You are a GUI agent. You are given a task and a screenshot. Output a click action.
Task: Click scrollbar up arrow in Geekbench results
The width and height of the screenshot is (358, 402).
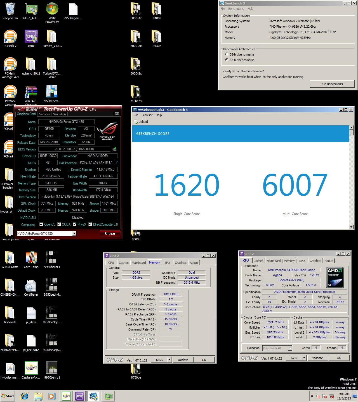[x=352, y=128]
